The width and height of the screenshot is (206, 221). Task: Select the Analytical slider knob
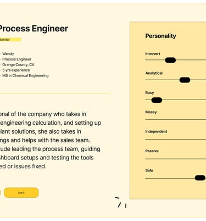[185, 80]
